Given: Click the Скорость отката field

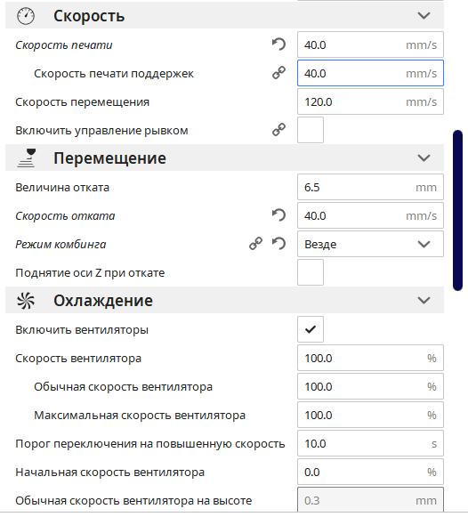Looking at the screenshot, I should point(370,215).
